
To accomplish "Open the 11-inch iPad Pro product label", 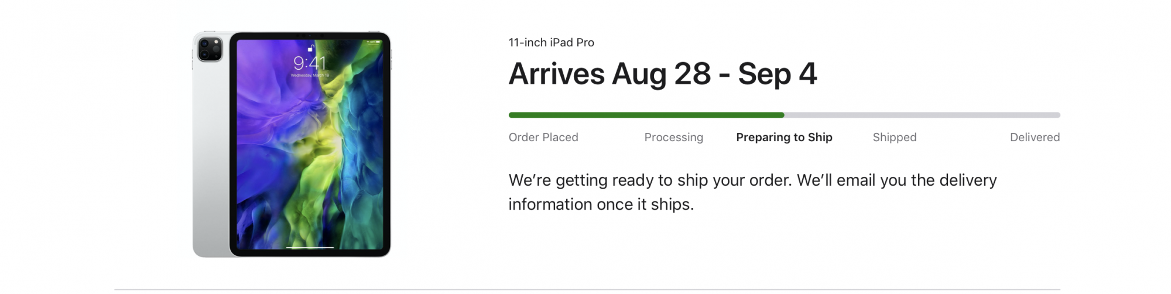I will point(551,42).
